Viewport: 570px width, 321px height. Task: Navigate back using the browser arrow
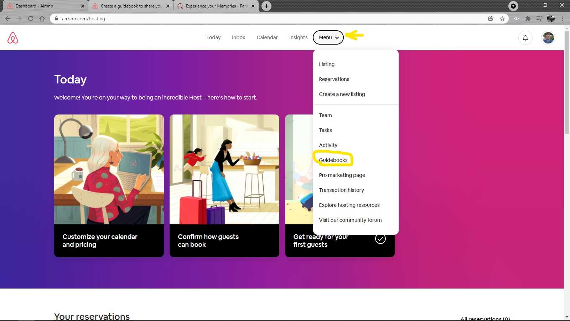pos(8,19)
